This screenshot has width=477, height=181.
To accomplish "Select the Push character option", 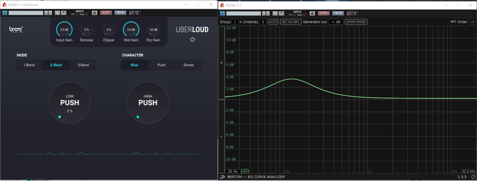I will tap(162, 65).
